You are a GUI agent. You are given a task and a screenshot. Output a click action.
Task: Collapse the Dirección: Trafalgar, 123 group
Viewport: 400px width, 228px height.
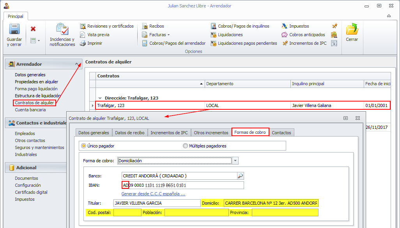pos(100,98)
